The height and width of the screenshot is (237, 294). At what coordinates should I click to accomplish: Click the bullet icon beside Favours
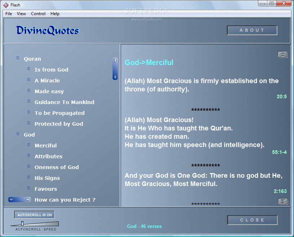pos(29,188)
